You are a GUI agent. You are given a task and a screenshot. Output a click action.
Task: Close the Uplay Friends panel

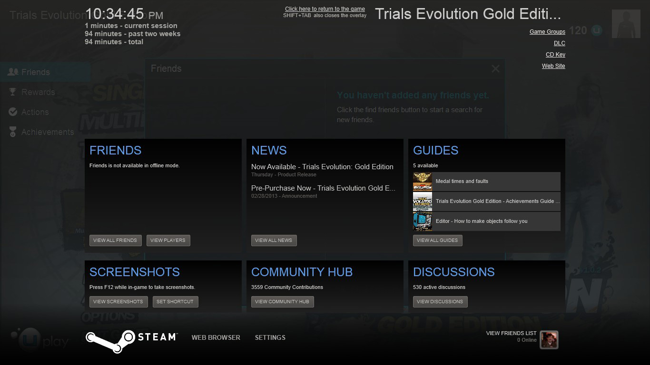[495, 69]
